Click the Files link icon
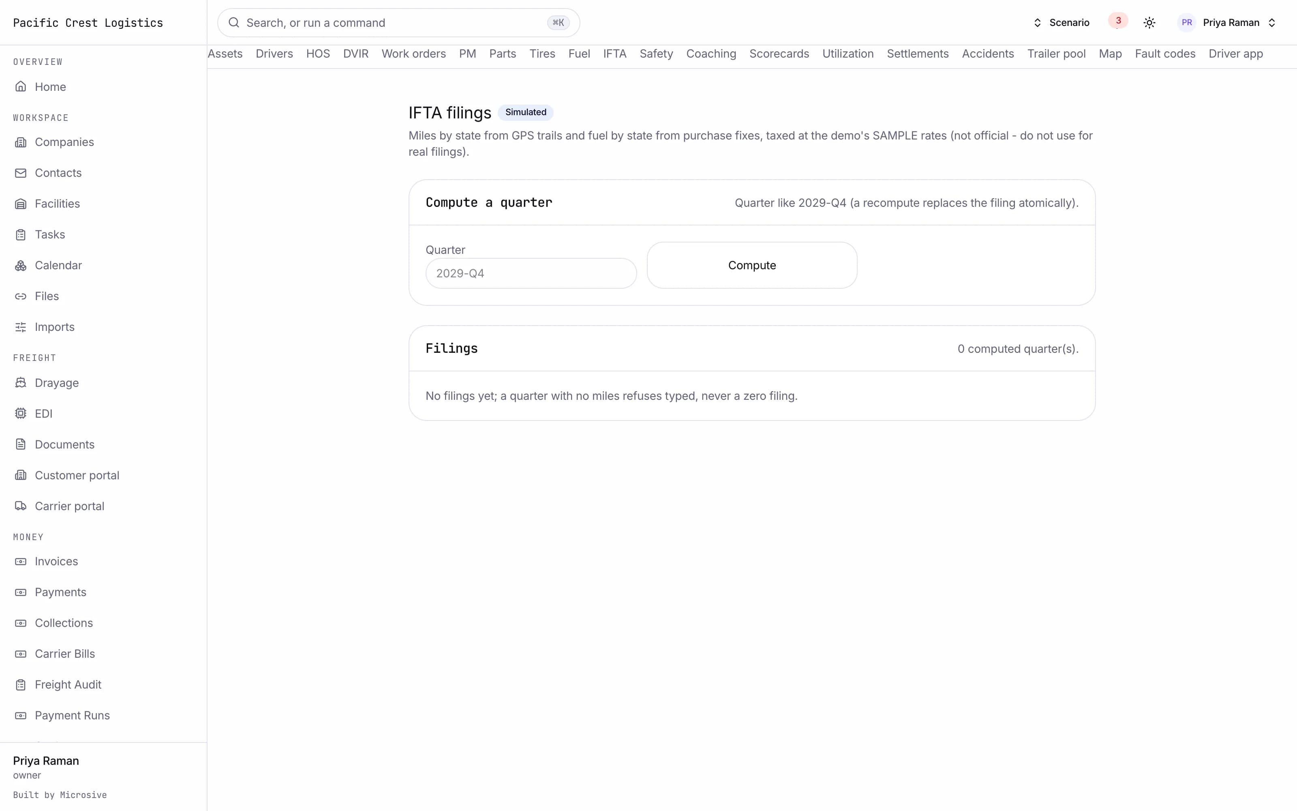 point(20,296)
